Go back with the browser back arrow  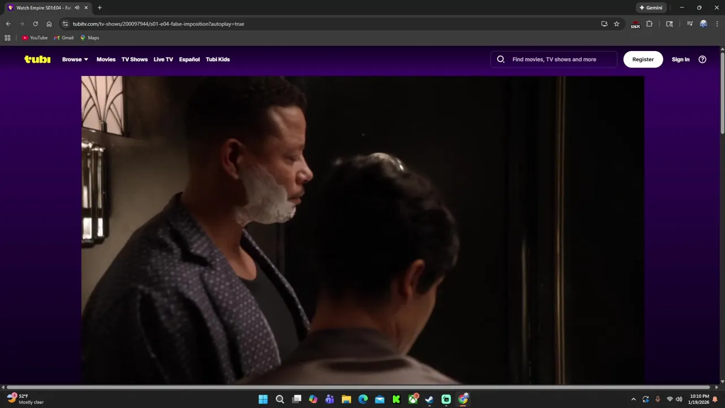coord(8,24)
